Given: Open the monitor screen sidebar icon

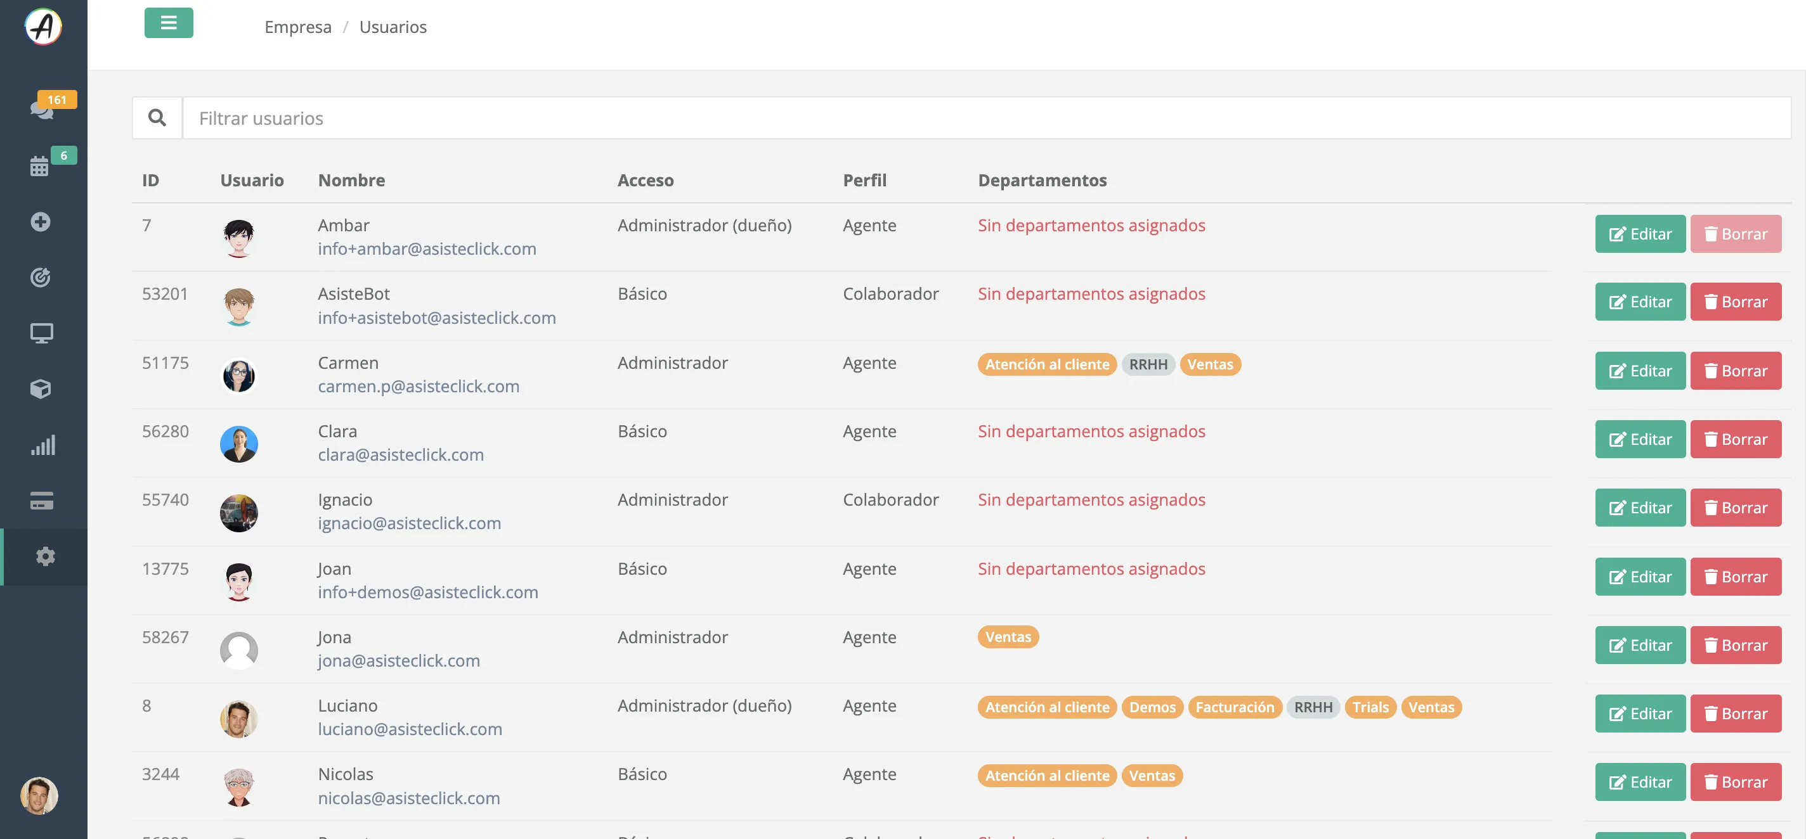Looking at the screenshot, I should (41, 333).
